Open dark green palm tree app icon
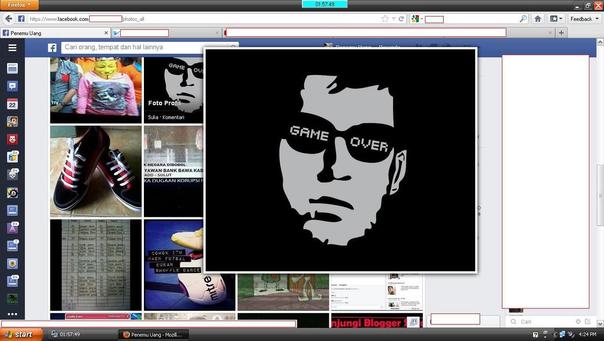 12,299
